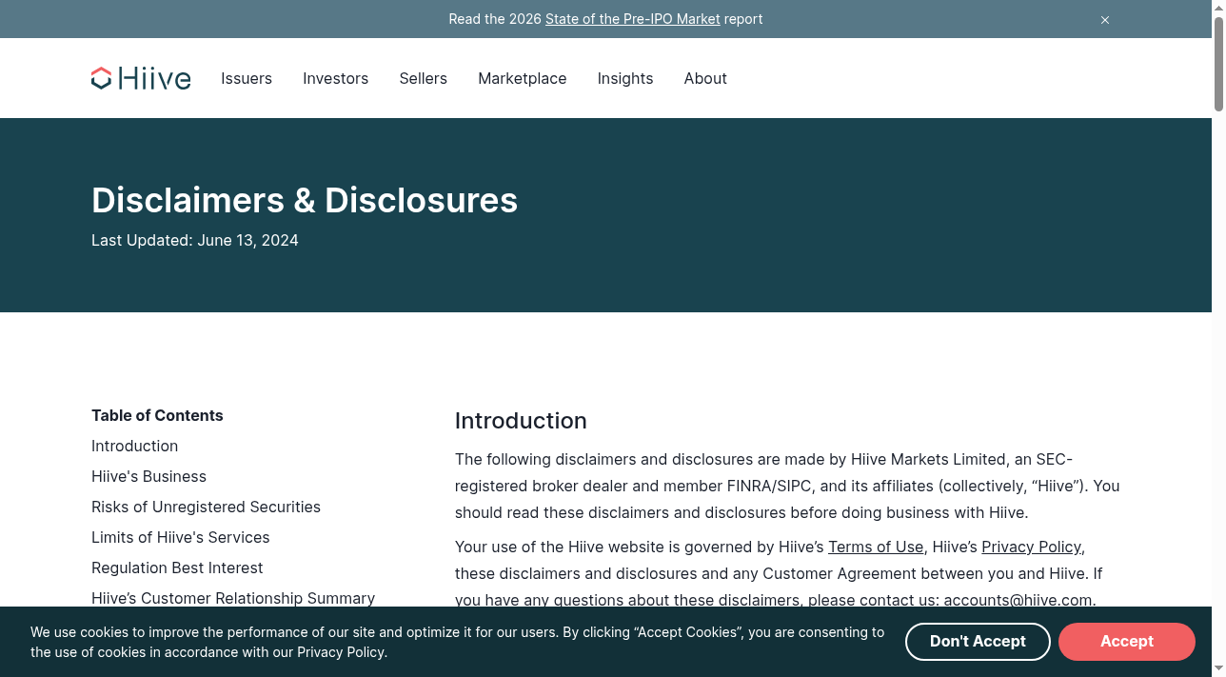Screen dimensions: 1226x677
Task: Click the Hiive logo
Action: (141, 78)
